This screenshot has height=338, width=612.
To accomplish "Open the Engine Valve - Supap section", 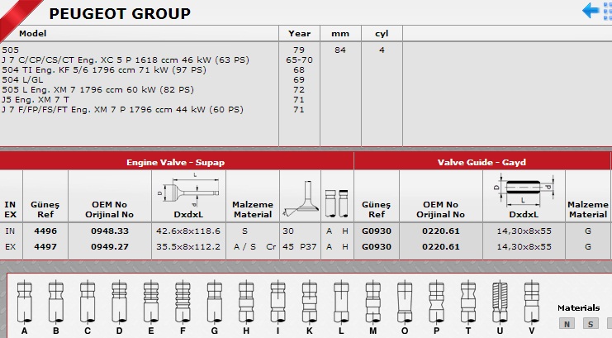I will (x=175, y=162).
